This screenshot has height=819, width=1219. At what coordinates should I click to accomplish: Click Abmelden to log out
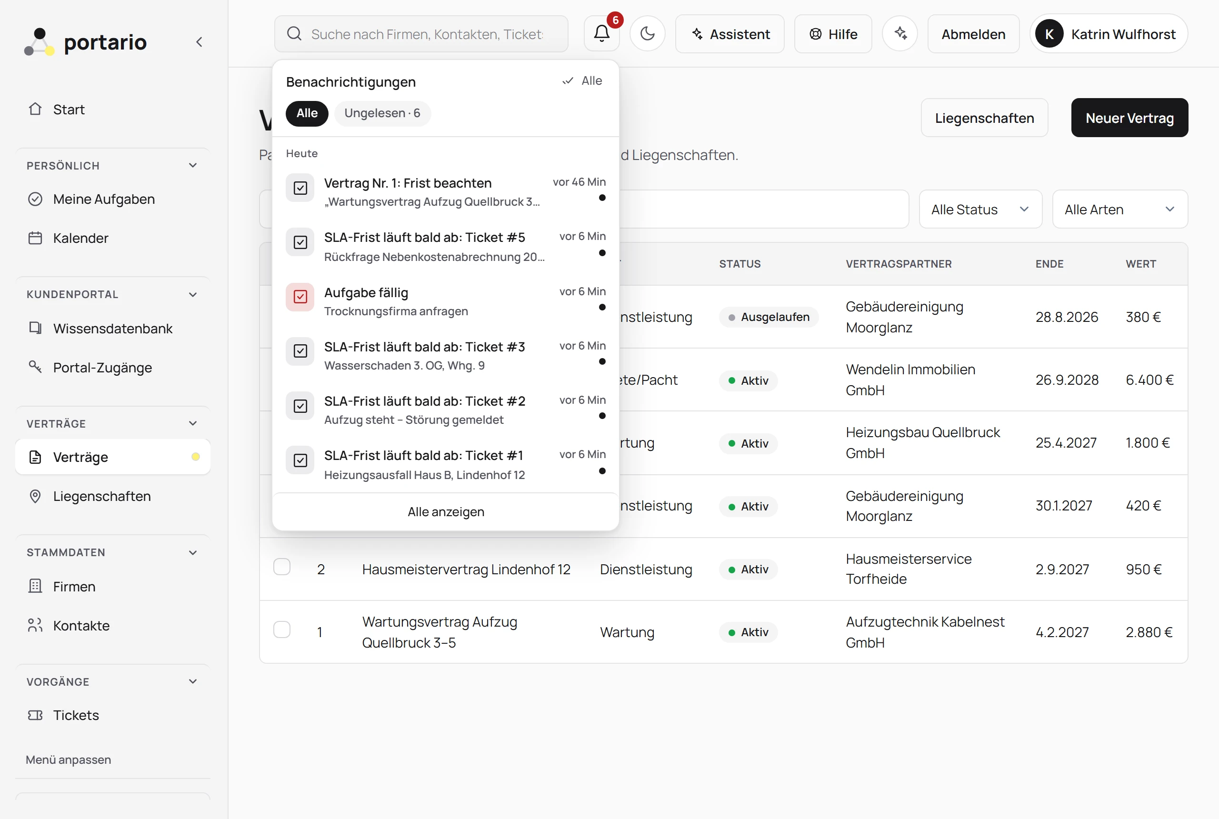pos(973,34)
